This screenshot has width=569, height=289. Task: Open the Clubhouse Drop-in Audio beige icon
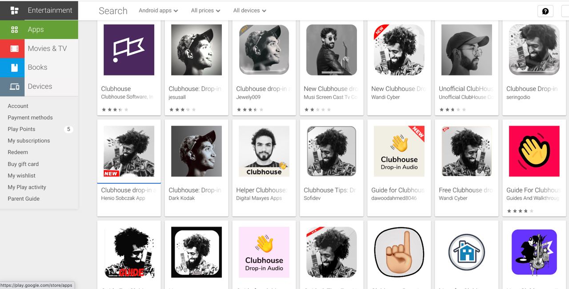pos(399,151)
